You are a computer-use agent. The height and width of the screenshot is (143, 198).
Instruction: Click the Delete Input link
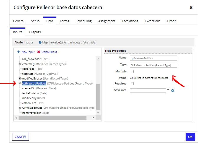pos(49,52)
